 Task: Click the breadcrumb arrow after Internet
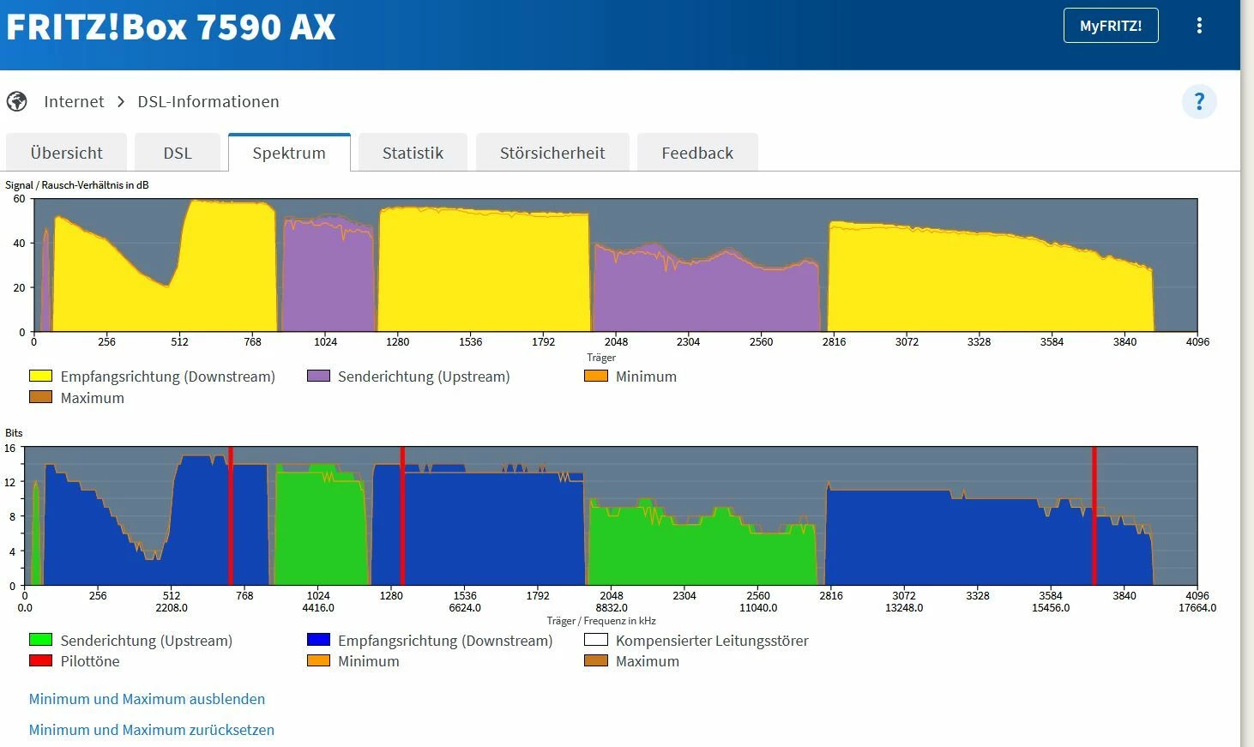click(121, 102)
